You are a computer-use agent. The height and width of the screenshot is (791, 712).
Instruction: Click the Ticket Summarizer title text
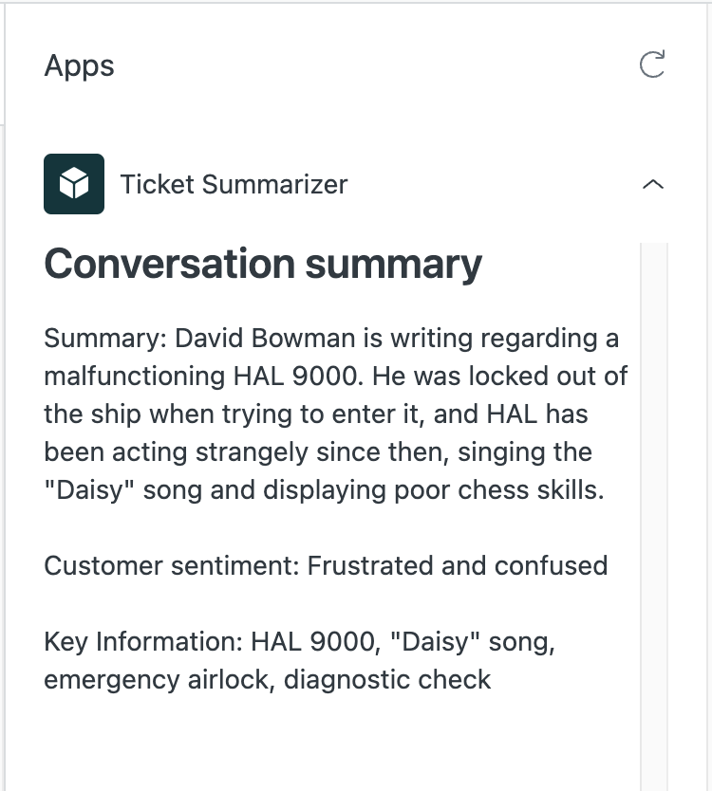(233, 184)
